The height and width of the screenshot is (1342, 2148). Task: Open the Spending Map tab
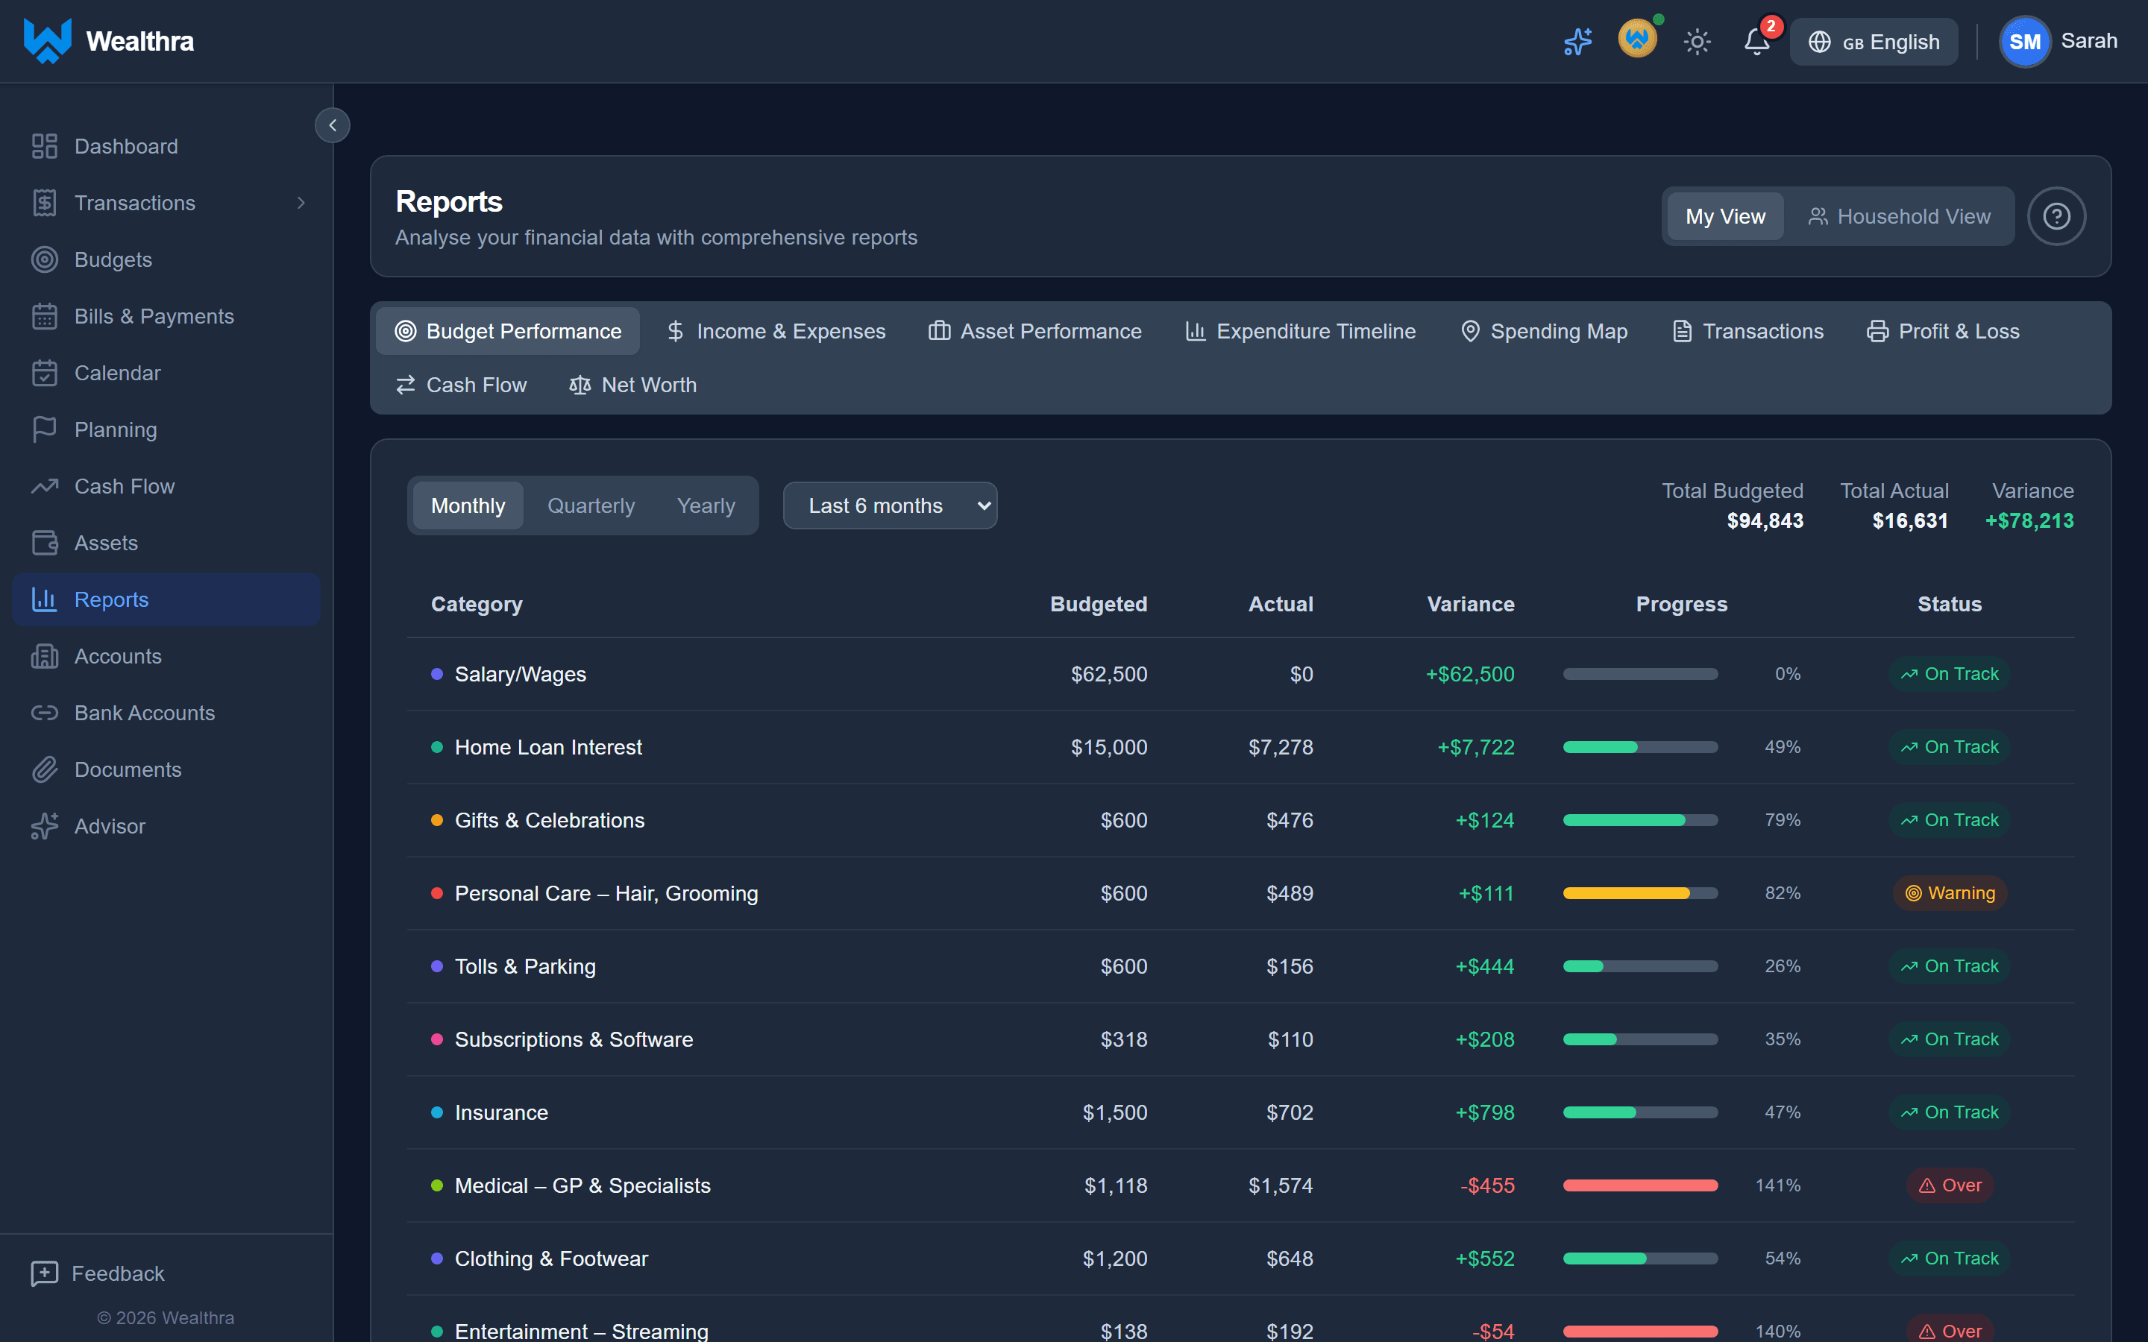coord(1544,331)
